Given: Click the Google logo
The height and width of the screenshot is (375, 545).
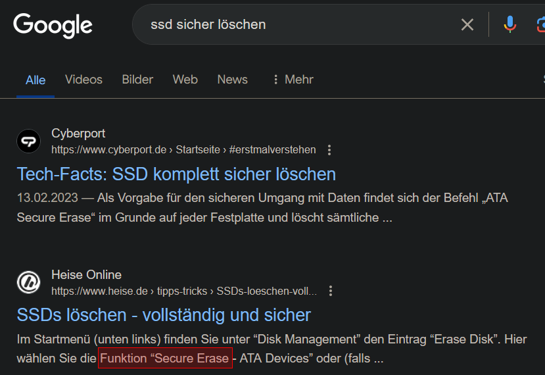Looking at the screenshot, I should point(53,26).
